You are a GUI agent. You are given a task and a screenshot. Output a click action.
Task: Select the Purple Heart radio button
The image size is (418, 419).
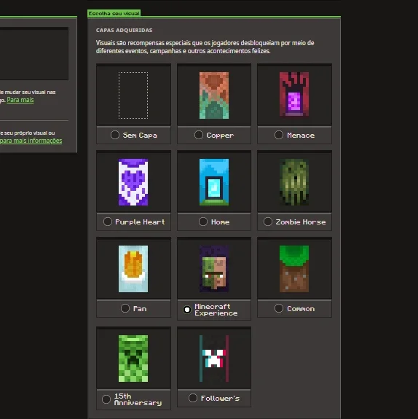(x=107, y=222)
